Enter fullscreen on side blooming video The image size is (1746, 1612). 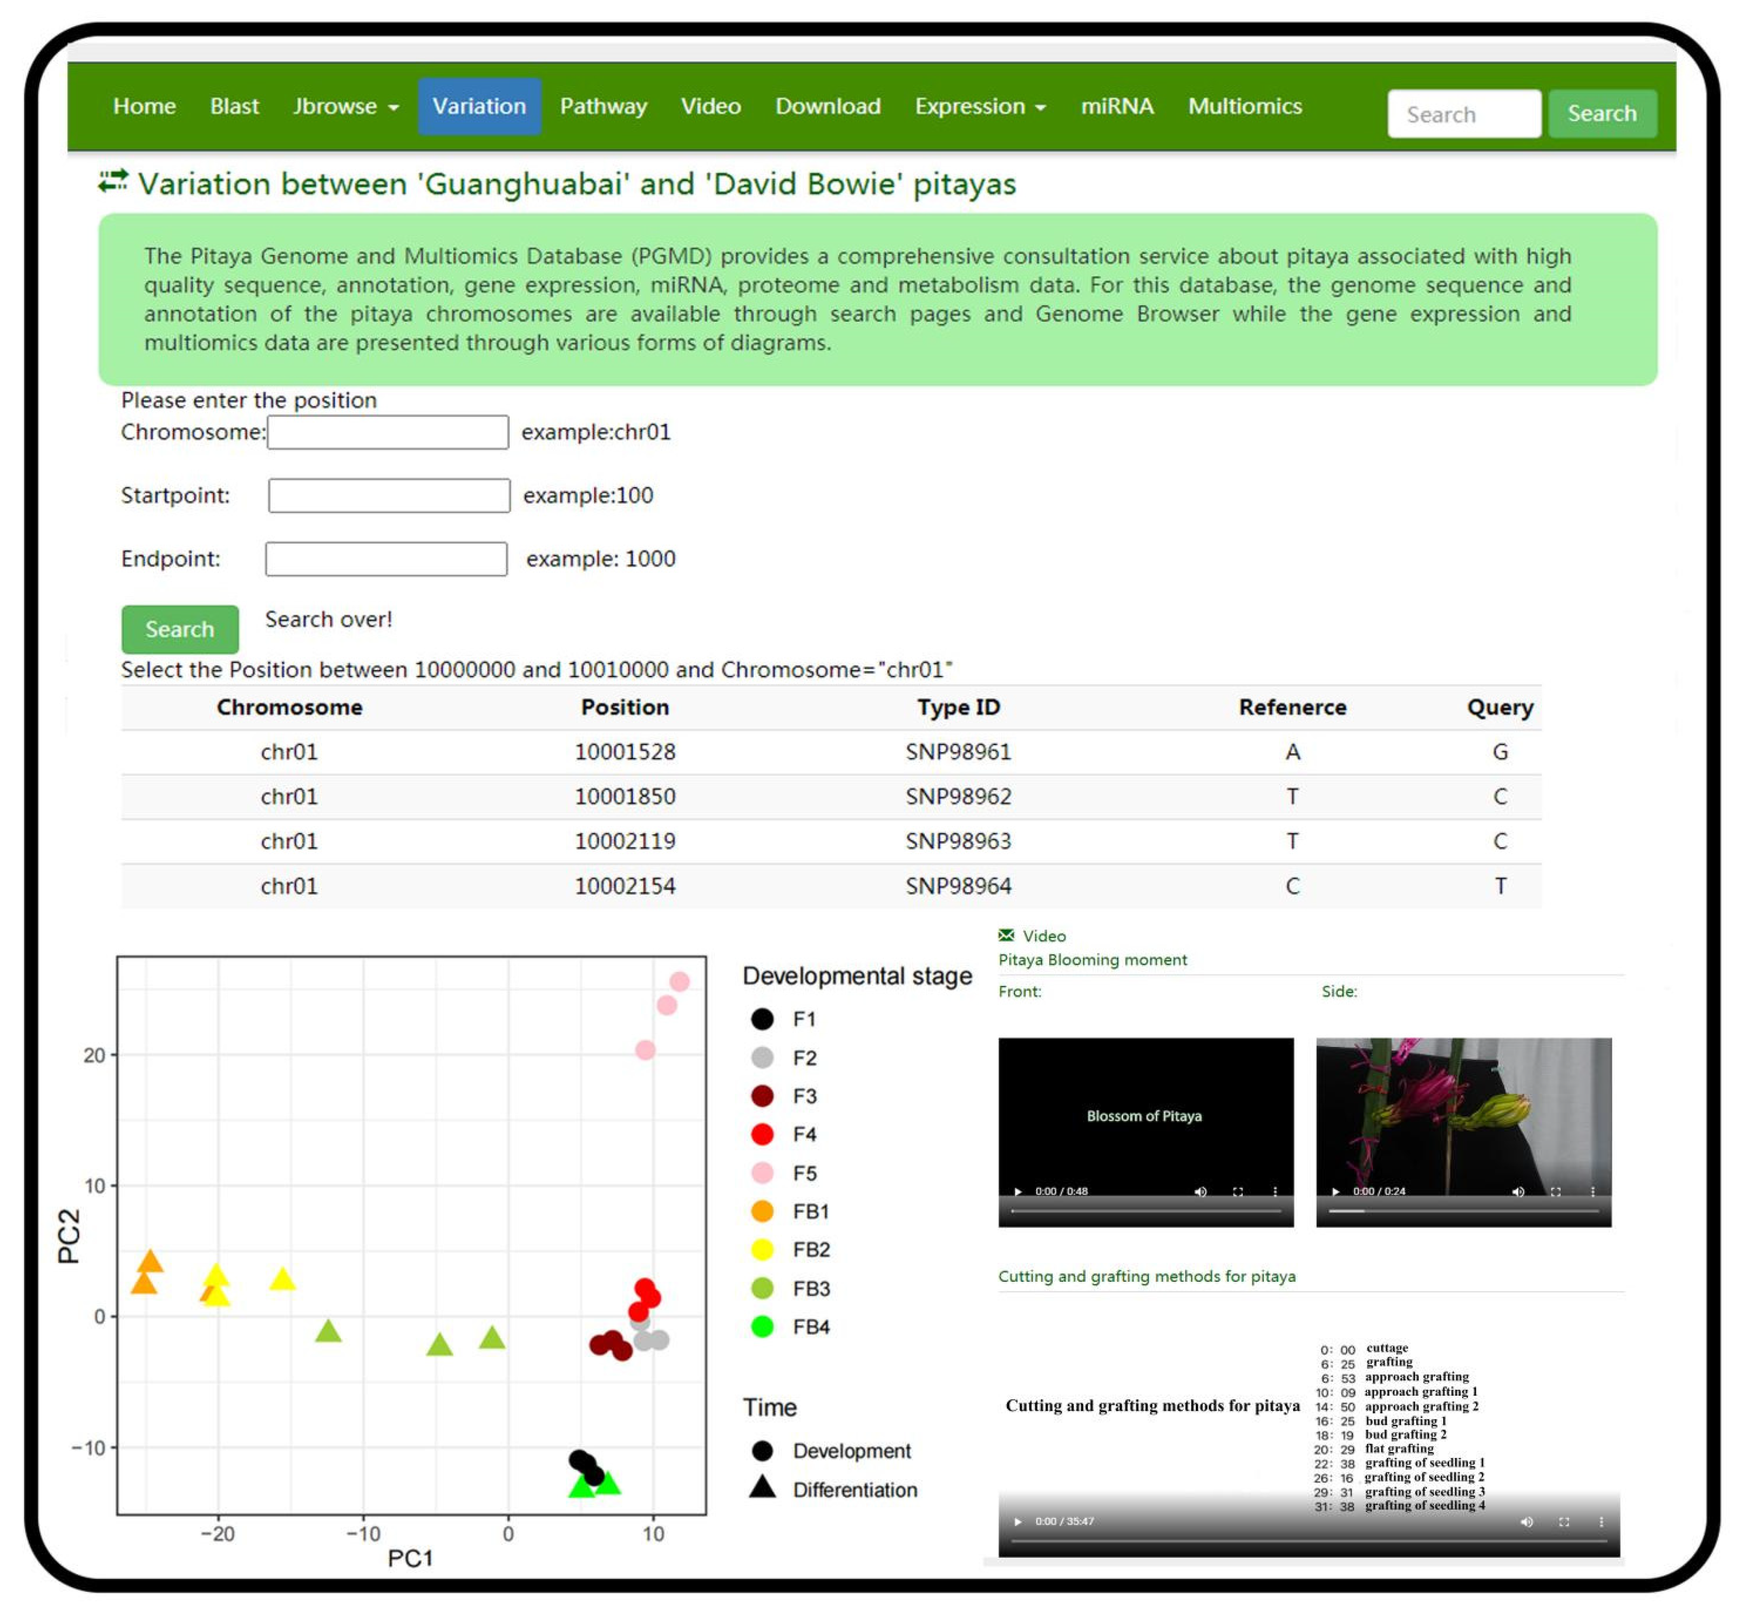click(x=1556, y=1191)
